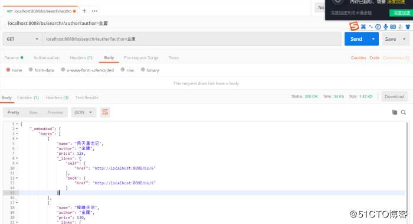The image size is (413, 224).
Task: Switch to the Authorization request tab
Action: (x=47, y=57)
